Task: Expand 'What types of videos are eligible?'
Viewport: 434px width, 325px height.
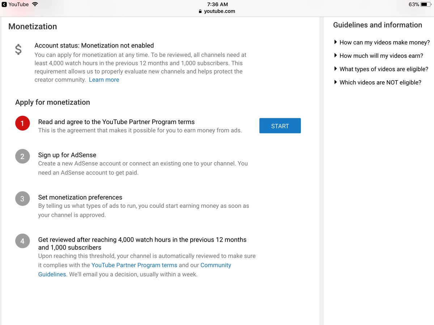Action: [x=381, y=69]
